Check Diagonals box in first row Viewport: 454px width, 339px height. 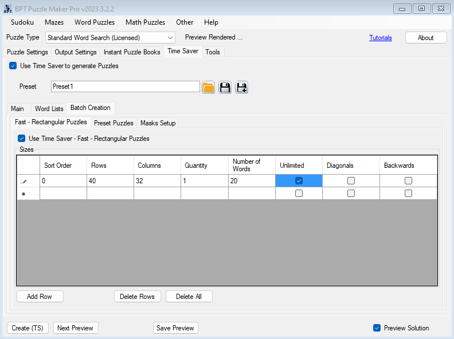pyautogui.click(x=351, y=180)
